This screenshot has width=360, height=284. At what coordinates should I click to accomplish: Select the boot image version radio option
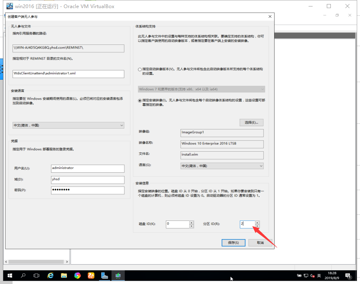(x=140, y=69)
